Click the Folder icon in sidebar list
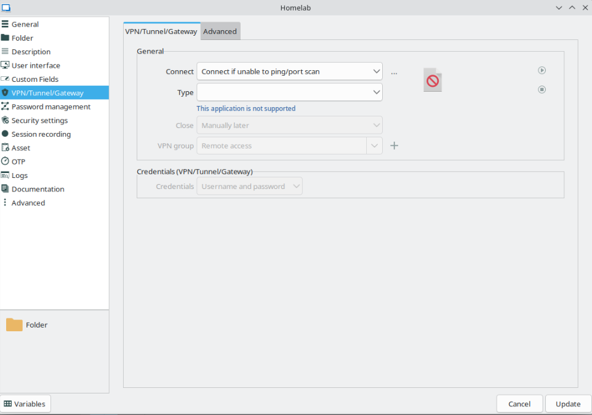 5,38
